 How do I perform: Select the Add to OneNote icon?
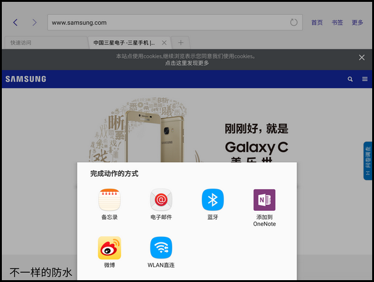coord(264,200)
